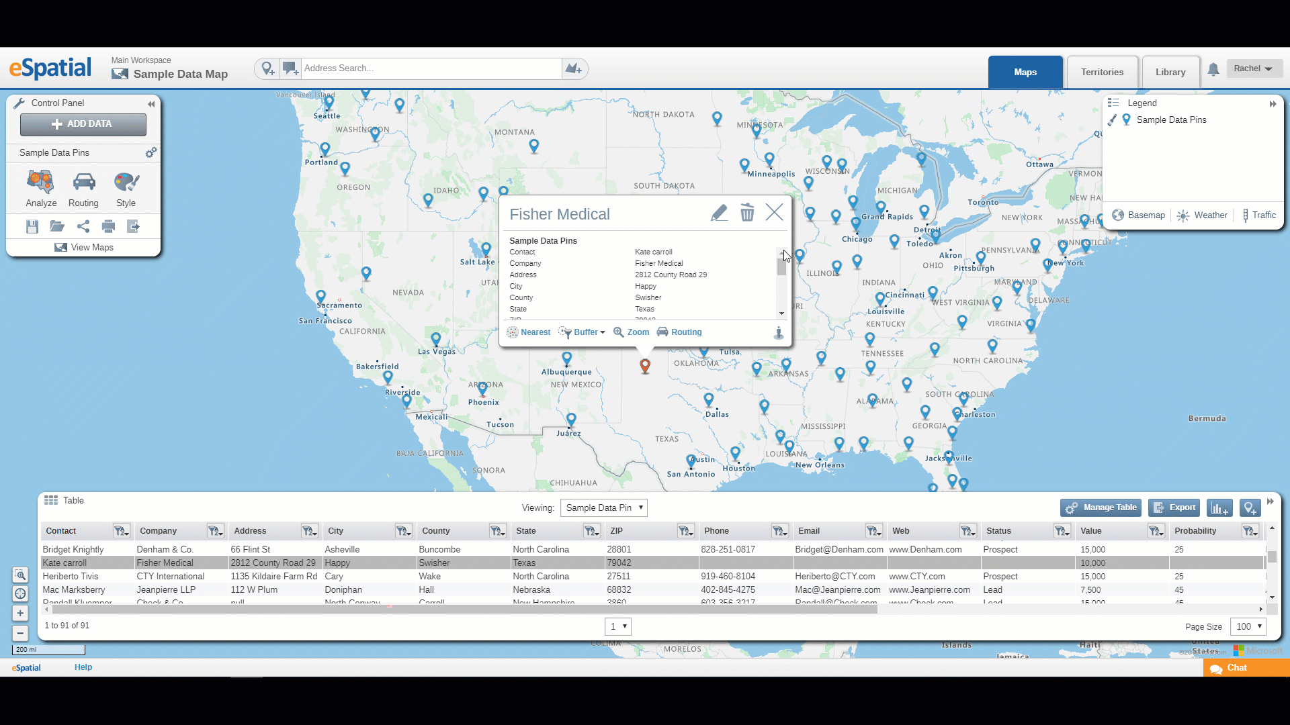Collapse the Table panel

pos(1271,501)
